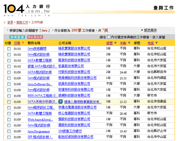Open 安達特科技股份有限公司 company link
The image size is (178, 141).
76,90
